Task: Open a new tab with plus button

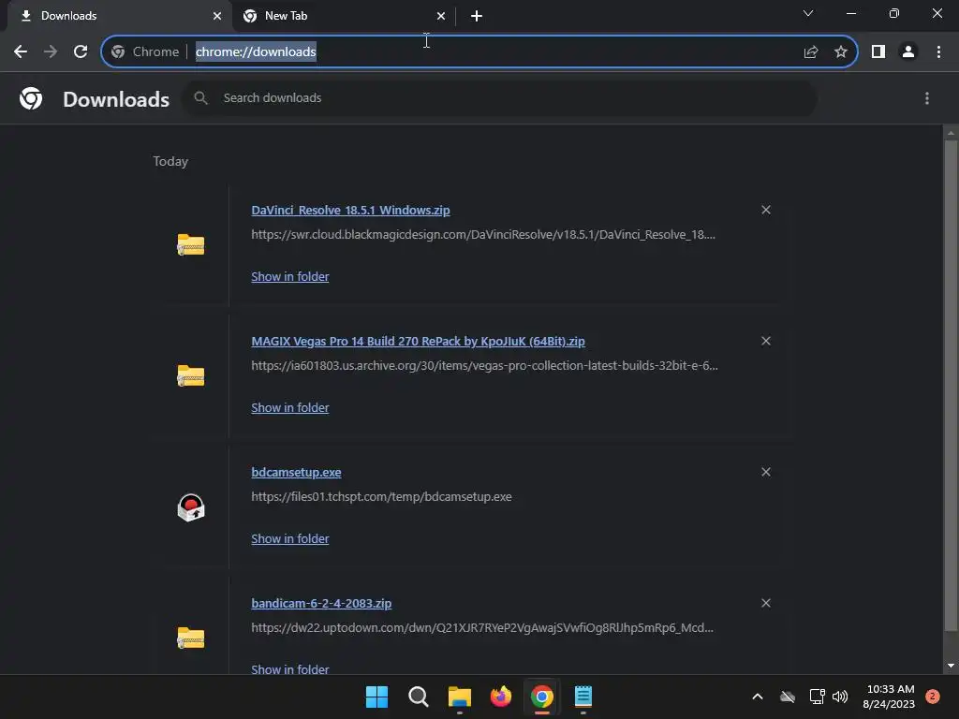Action: point(477,16)
